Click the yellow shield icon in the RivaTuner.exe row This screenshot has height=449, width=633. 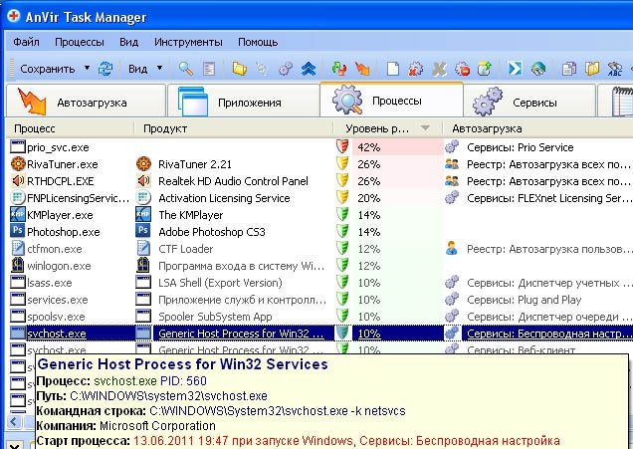(342, 164)
